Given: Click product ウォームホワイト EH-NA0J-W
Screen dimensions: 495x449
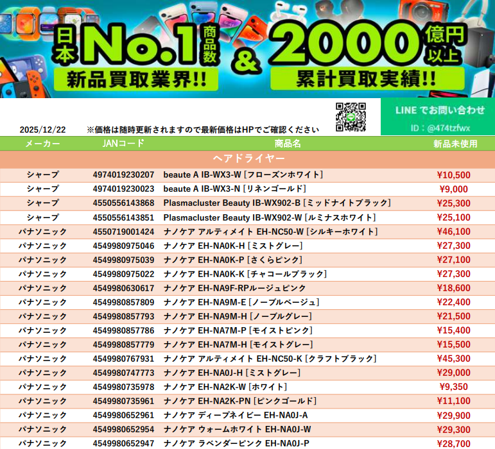Looking at the screenshot, I should (237, 430).
